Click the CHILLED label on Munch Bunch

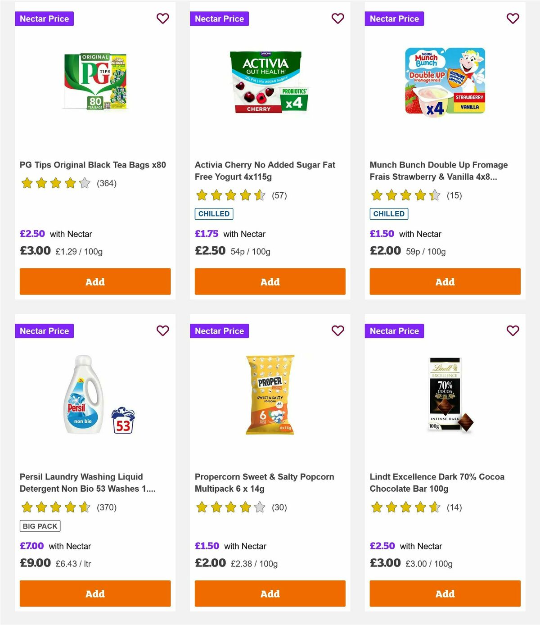[389, 213]
